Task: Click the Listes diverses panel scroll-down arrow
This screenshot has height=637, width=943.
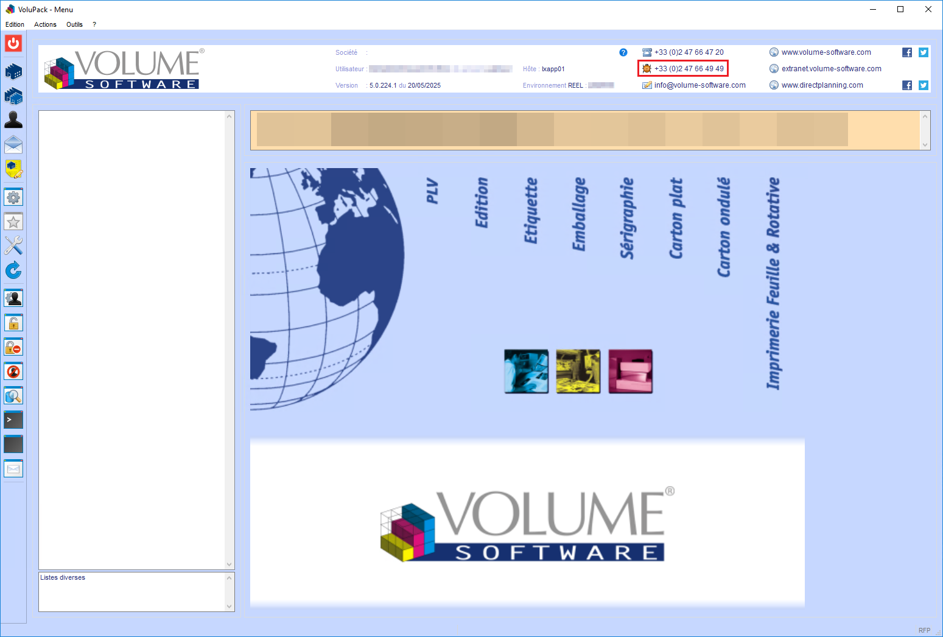Action: click(230, 606)
